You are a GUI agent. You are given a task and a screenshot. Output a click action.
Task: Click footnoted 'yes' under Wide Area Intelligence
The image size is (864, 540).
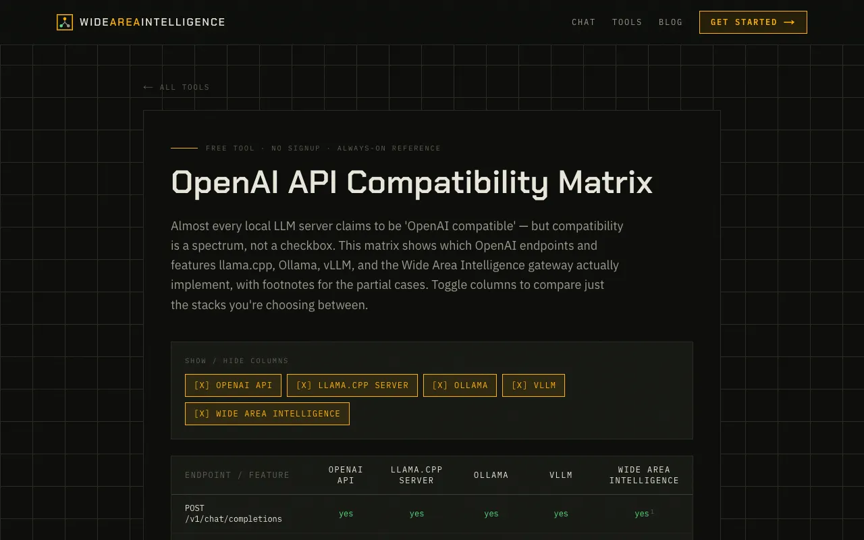(644, 514)
